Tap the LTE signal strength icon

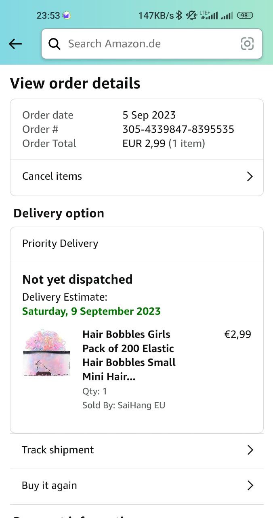(x=209, y=15)
